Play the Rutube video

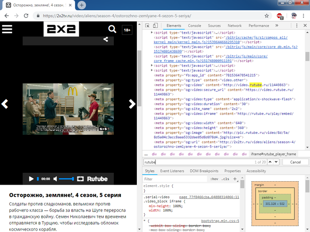[x=31, y=179]
